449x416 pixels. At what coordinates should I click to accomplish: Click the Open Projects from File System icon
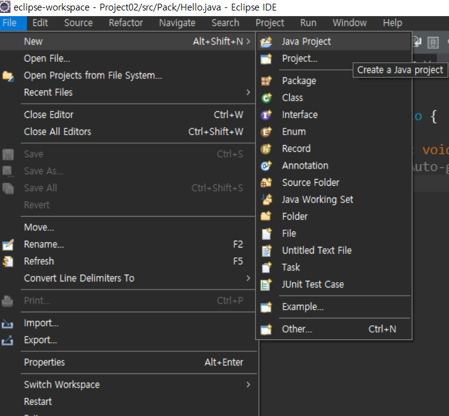pos(8,76)
